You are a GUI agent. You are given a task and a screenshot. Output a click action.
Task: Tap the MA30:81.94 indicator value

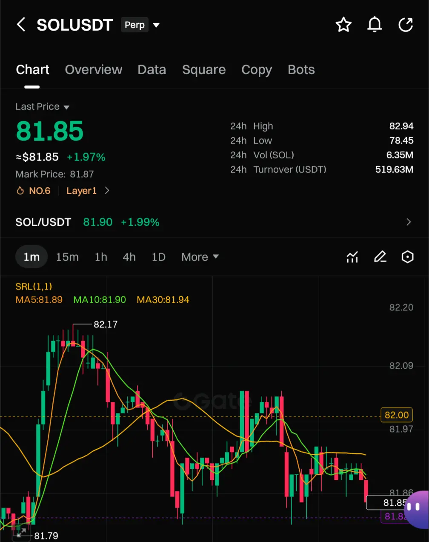coord(163,300)
